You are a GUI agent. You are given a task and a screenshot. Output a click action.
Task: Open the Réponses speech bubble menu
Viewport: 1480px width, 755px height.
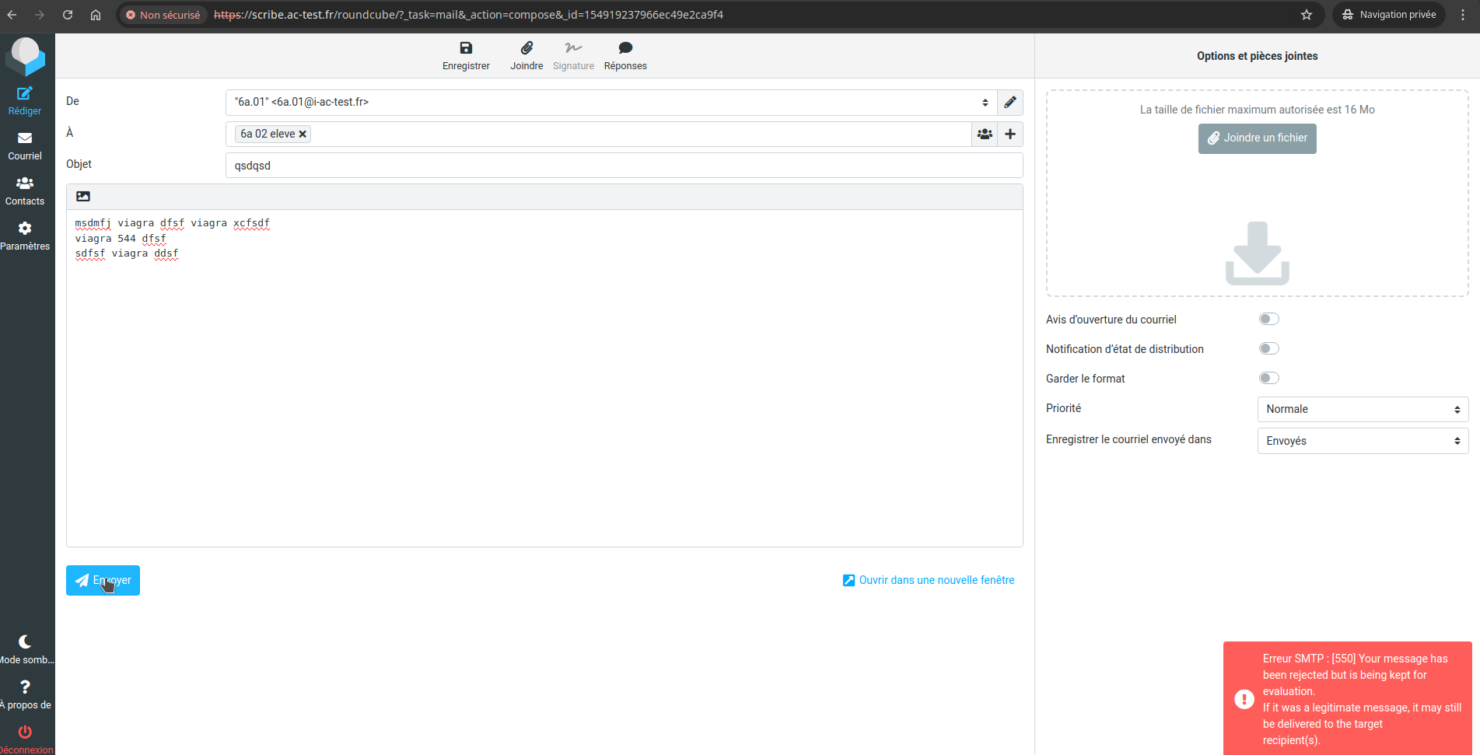625,48
